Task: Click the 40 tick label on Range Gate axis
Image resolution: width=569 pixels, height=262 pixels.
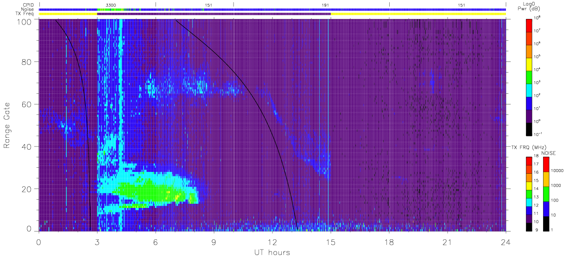Action: (x=27, y=147)
